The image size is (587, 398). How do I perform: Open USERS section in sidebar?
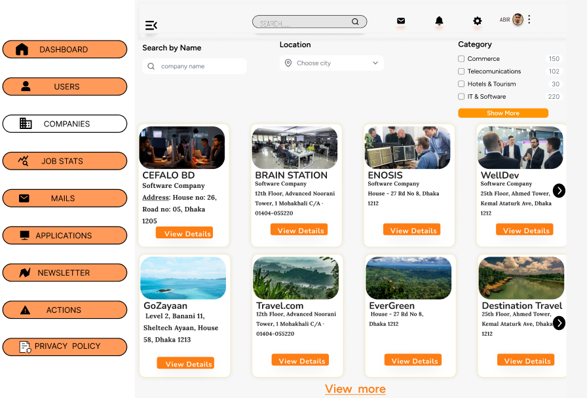pos(65,86)
